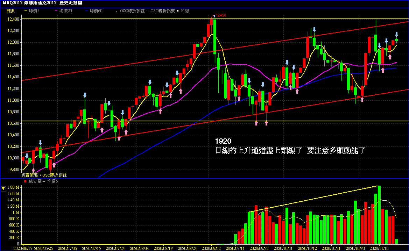
Task: Select the annotation 日線的上升通道盡上頸線了
Action: point(259,150)
